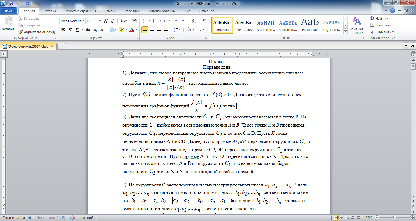The width and height of the screenshot is (416, 221).
Task: Apply text effects (glowing A icon)
Action: point(112,30)
